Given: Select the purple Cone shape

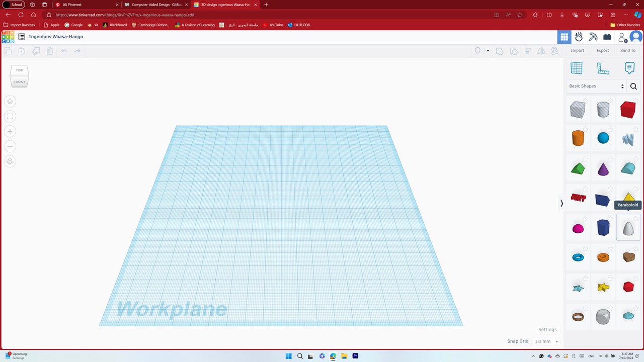Looking at the screenshot, I should point(603,169).
